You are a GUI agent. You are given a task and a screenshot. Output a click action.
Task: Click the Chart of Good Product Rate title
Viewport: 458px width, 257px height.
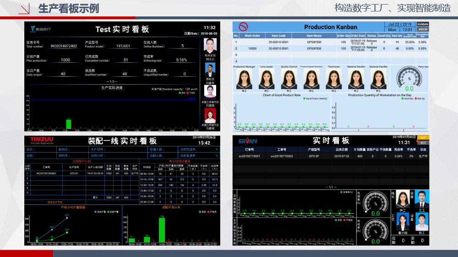point(282,95)
